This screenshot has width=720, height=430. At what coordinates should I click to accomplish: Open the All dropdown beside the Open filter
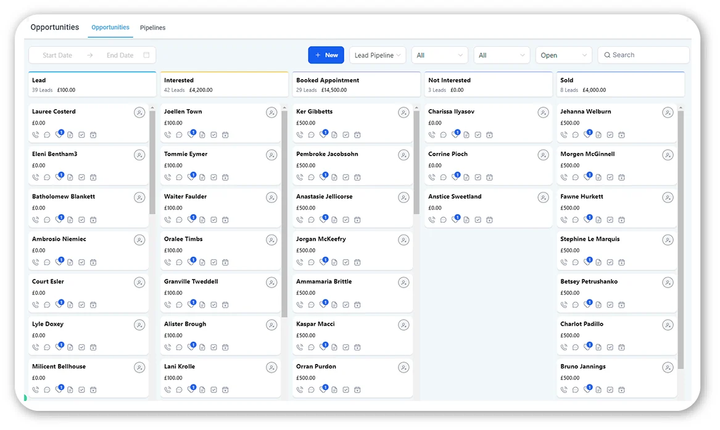pyautogui.click(x=502, y=55)
